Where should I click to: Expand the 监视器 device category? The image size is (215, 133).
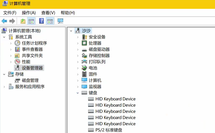[78, 87]
